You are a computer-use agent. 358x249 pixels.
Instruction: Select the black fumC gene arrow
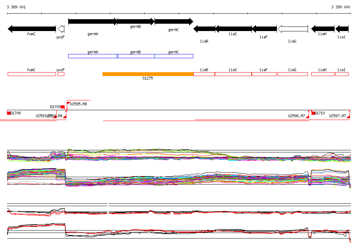pyautogui.click(x=32, y=29)
